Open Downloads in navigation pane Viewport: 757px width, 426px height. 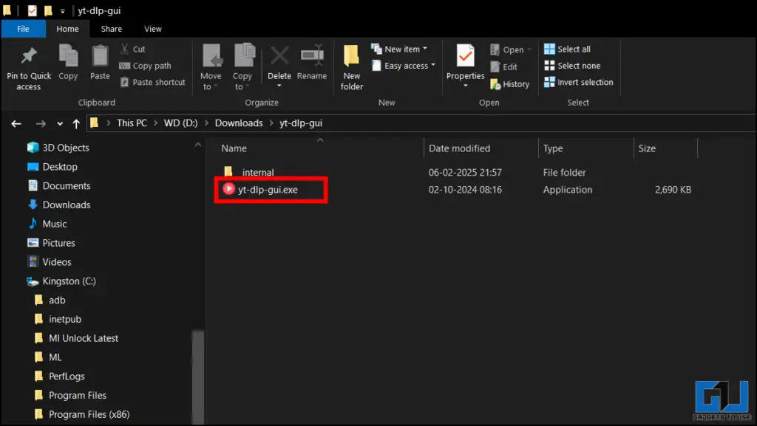59,205
